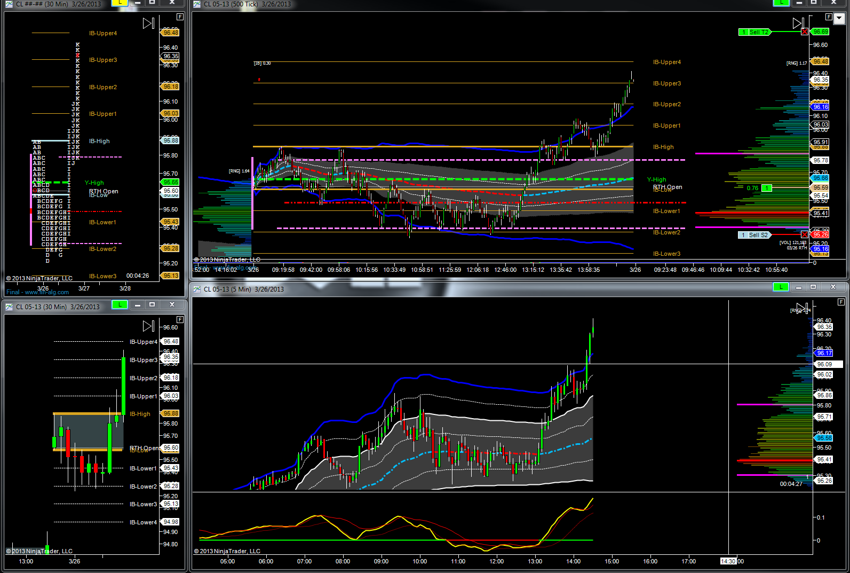Screen dimensions: 850x573
Task: Click the green position quantity box beside 0.76
Action: pos(767,188)
